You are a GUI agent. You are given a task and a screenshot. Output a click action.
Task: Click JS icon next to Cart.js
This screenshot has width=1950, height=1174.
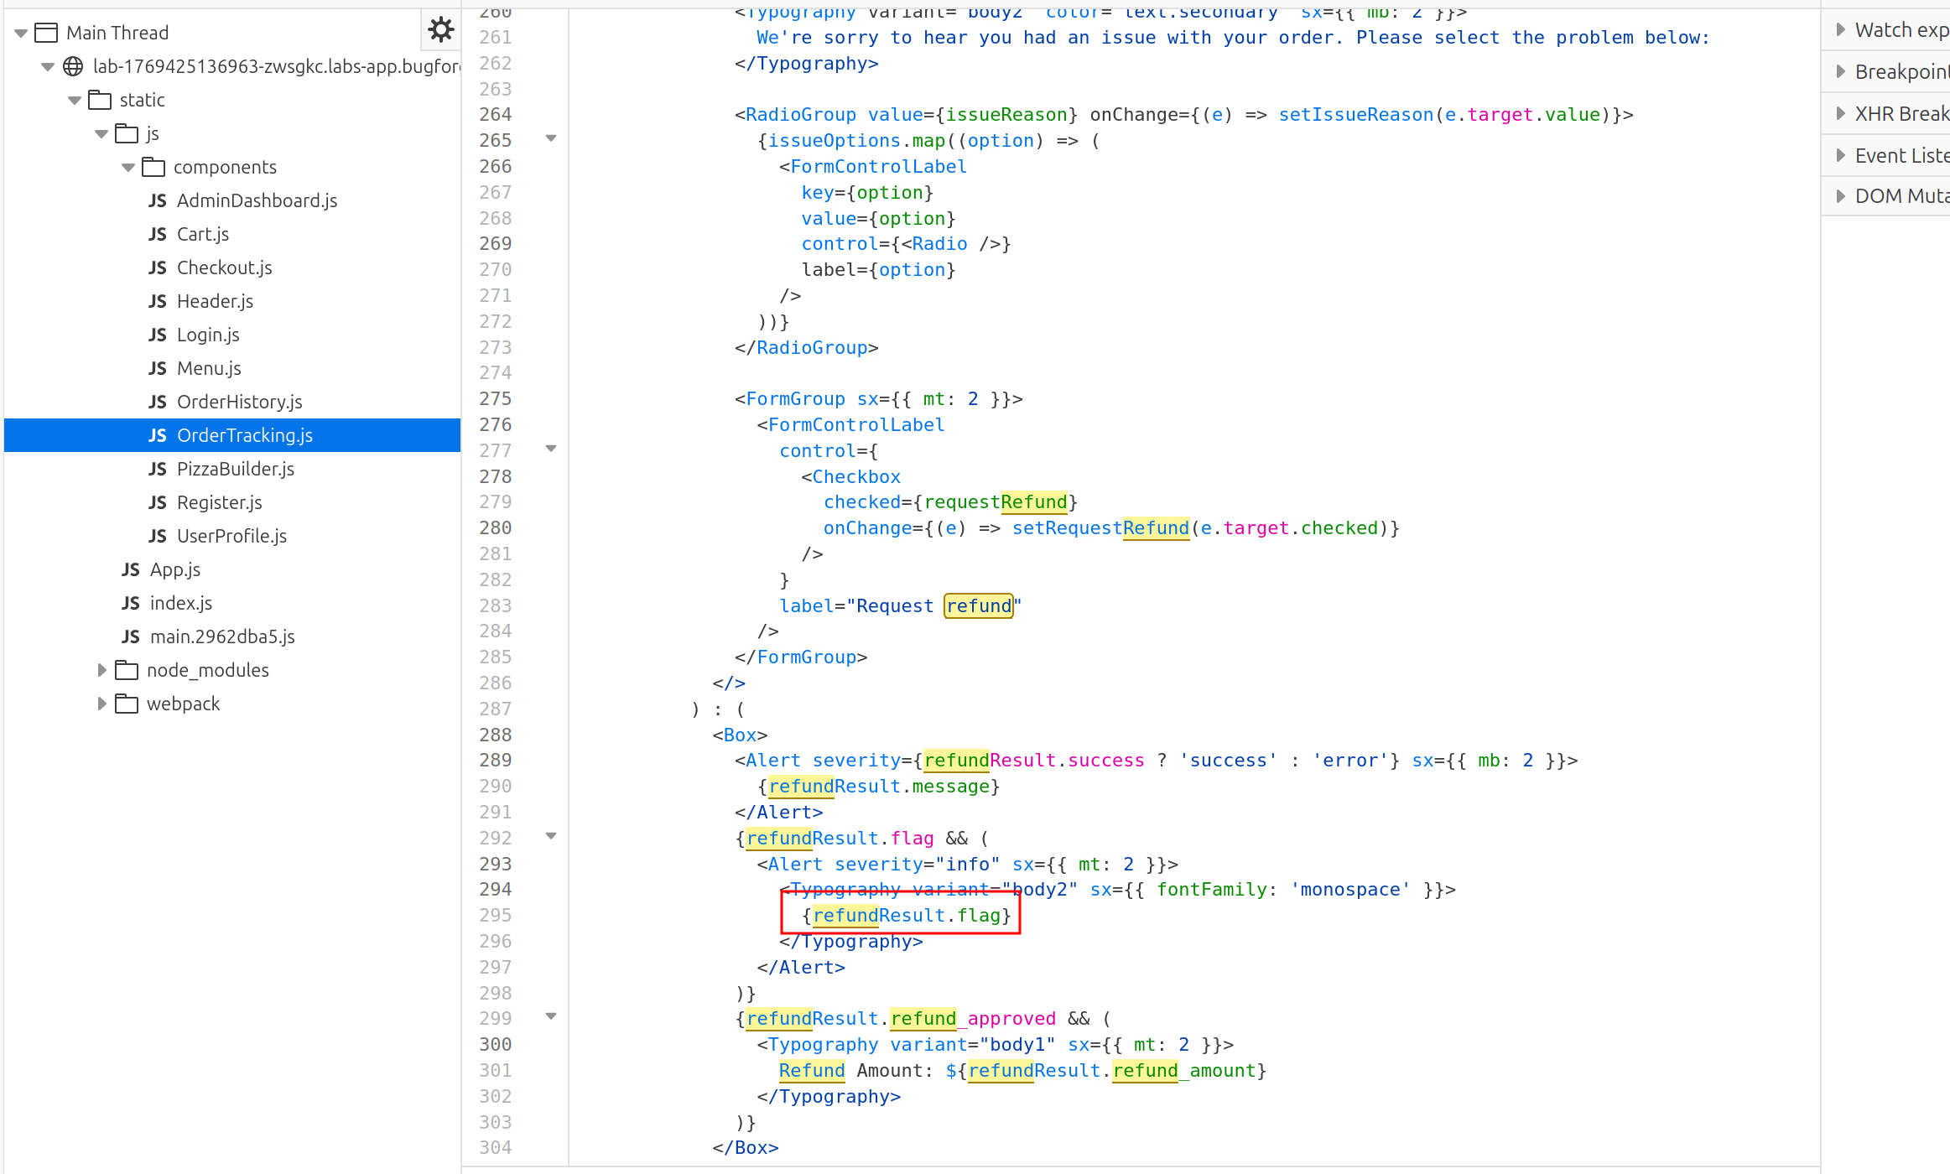(158, 234)
